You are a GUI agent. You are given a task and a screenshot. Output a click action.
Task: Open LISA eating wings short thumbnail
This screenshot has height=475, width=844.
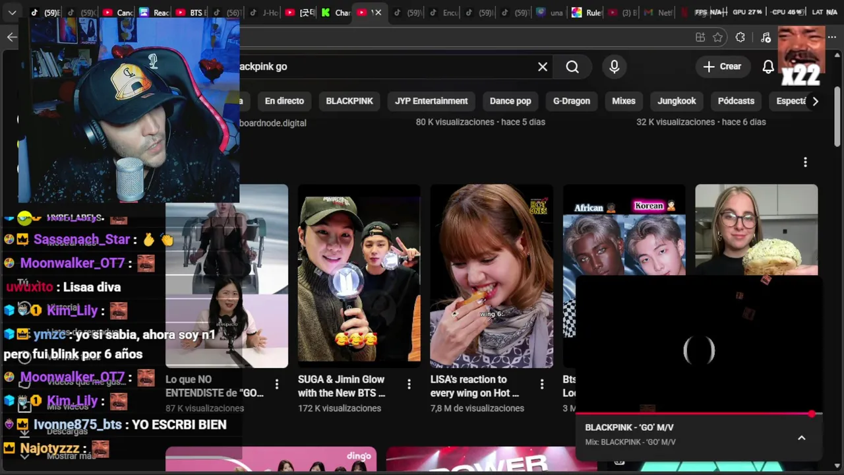coord(491,276)
